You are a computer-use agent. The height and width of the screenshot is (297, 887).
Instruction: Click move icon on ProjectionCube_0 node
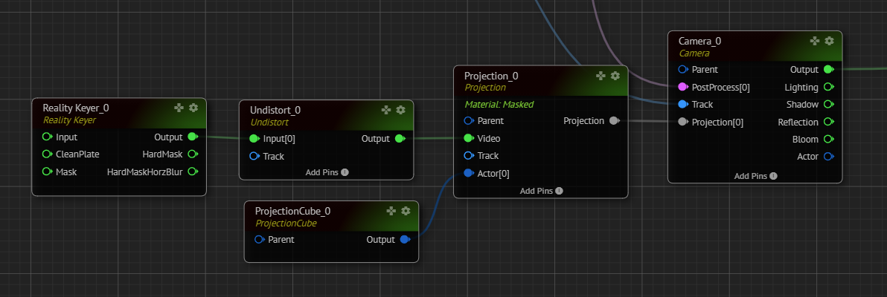pos(391,211)
